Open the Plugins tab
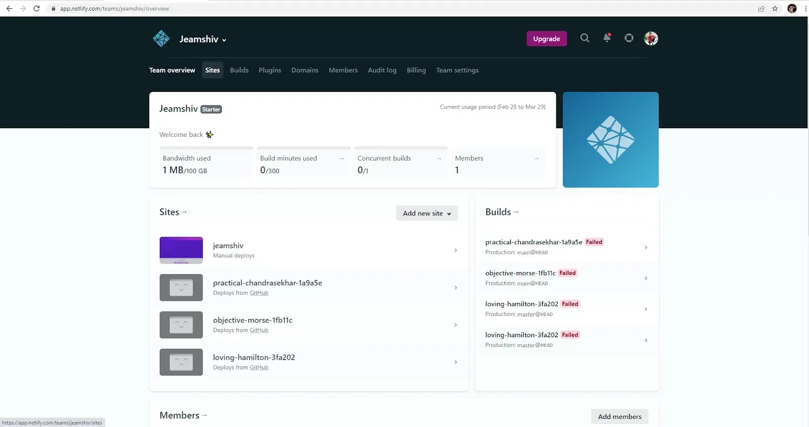809x427 pixels. [270, 70]
